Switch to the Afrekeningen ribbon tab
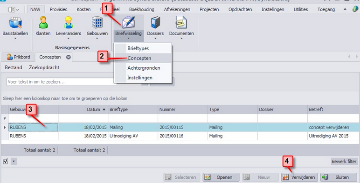This screenshot has width=360, height=183. pos(177,9)
